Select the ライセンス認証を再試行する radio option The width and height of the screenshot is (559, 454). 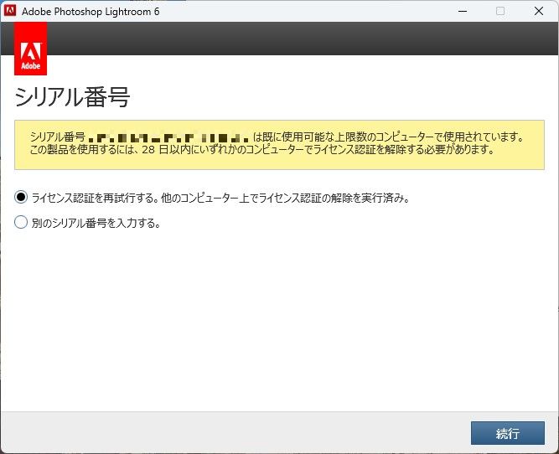tap(21, 197)
